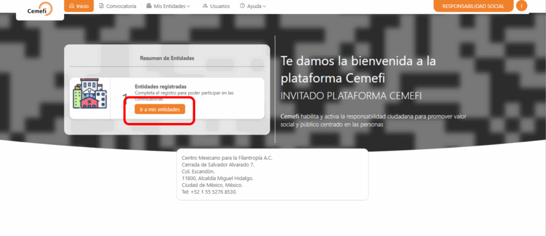Click the colorful buildings illustration

click(90, 94)
